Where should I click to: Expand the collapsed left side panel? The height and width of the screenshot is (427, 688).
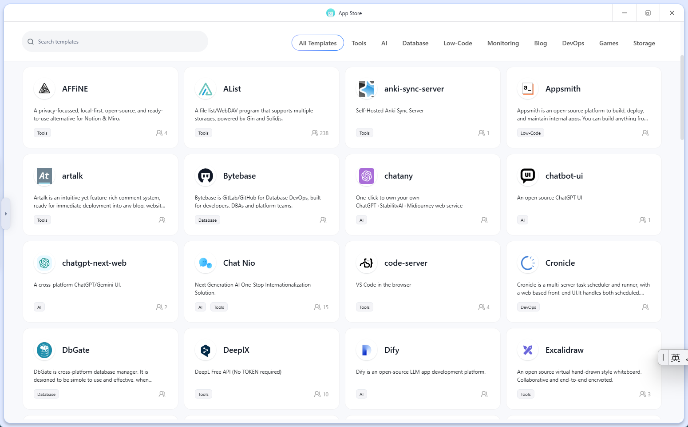point(6,214)
